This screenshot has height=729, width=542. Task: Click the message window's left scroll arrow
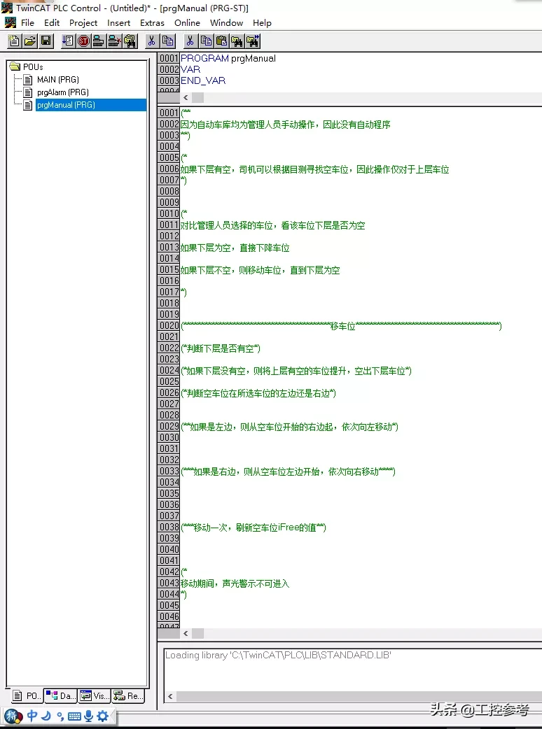click(170, 696)
